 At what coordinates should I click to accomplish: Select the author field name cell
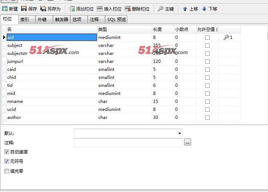pyautogui.click(x=52, y=117)
